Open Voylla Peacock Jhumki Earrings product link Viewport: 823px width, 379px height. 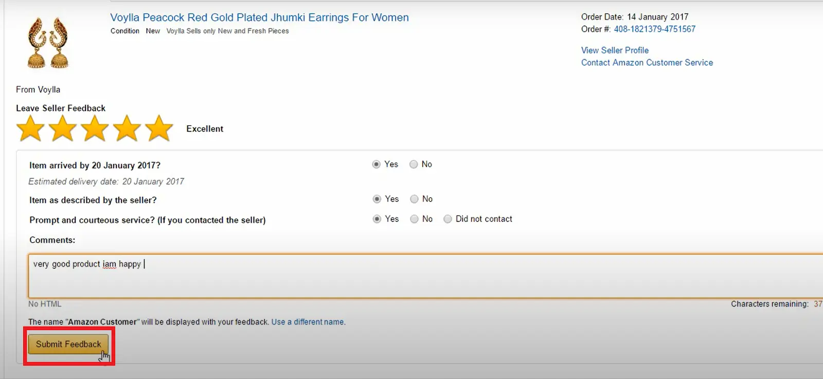pyautogui.click(x=259, y=17)
